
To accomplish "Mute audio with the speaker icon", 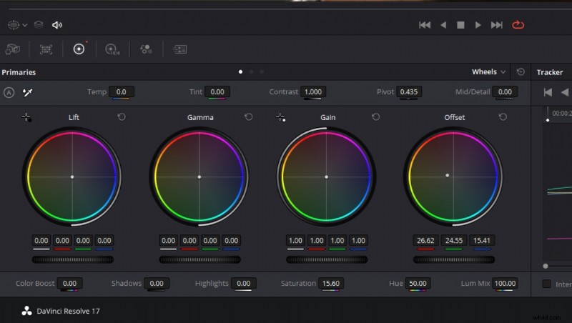I will tap(57, 25).
